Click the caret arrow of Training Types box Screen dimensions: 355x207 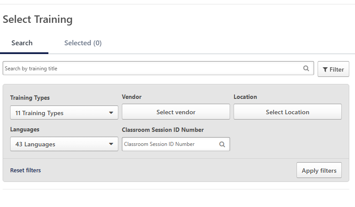click(111, 113)
